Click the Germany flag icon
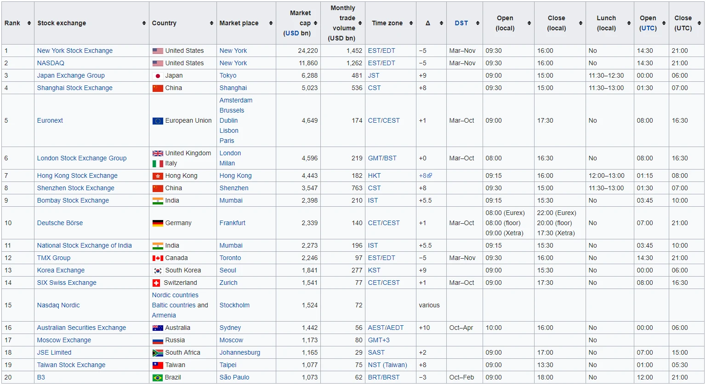The width and height of the screenshot is (706, 385). (x=158, y=223)
